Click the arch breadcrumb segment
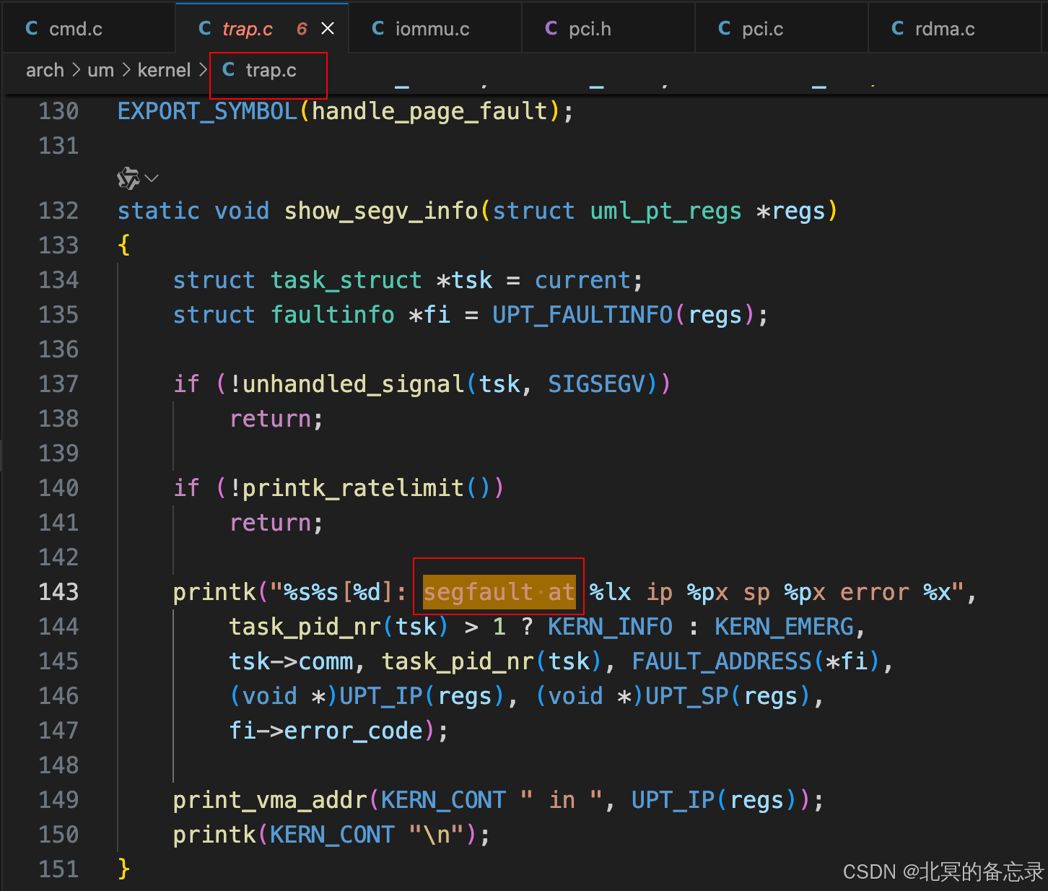This screenshot has width=1048, height=891. coord(45,70)
